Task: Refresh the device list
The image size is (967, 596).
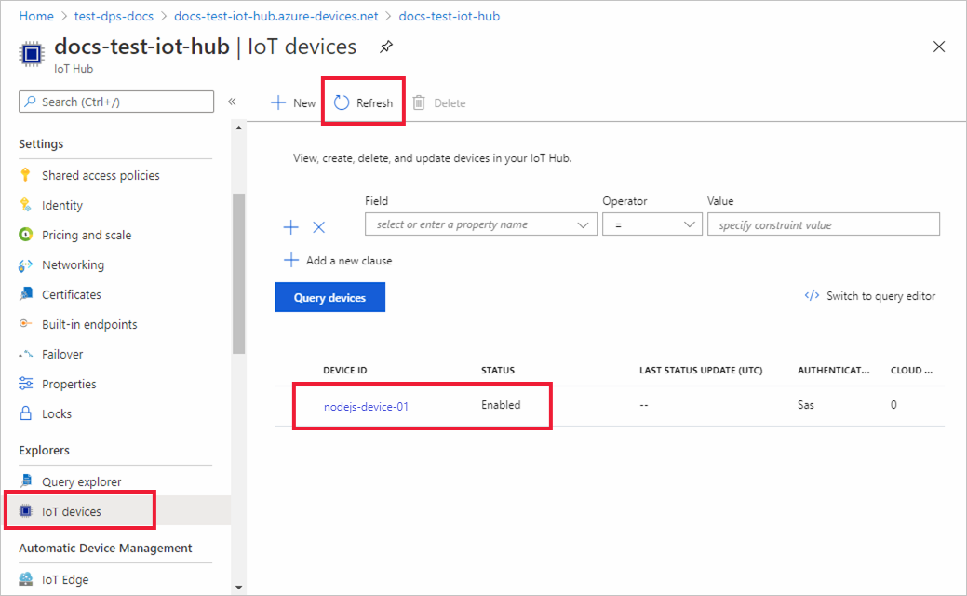Action: click(x=363, y=102)
